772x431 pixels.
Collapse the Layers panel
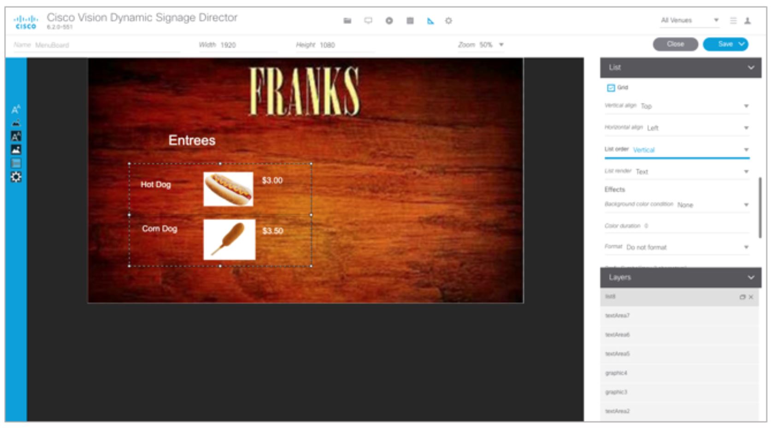tap(751, 277)
